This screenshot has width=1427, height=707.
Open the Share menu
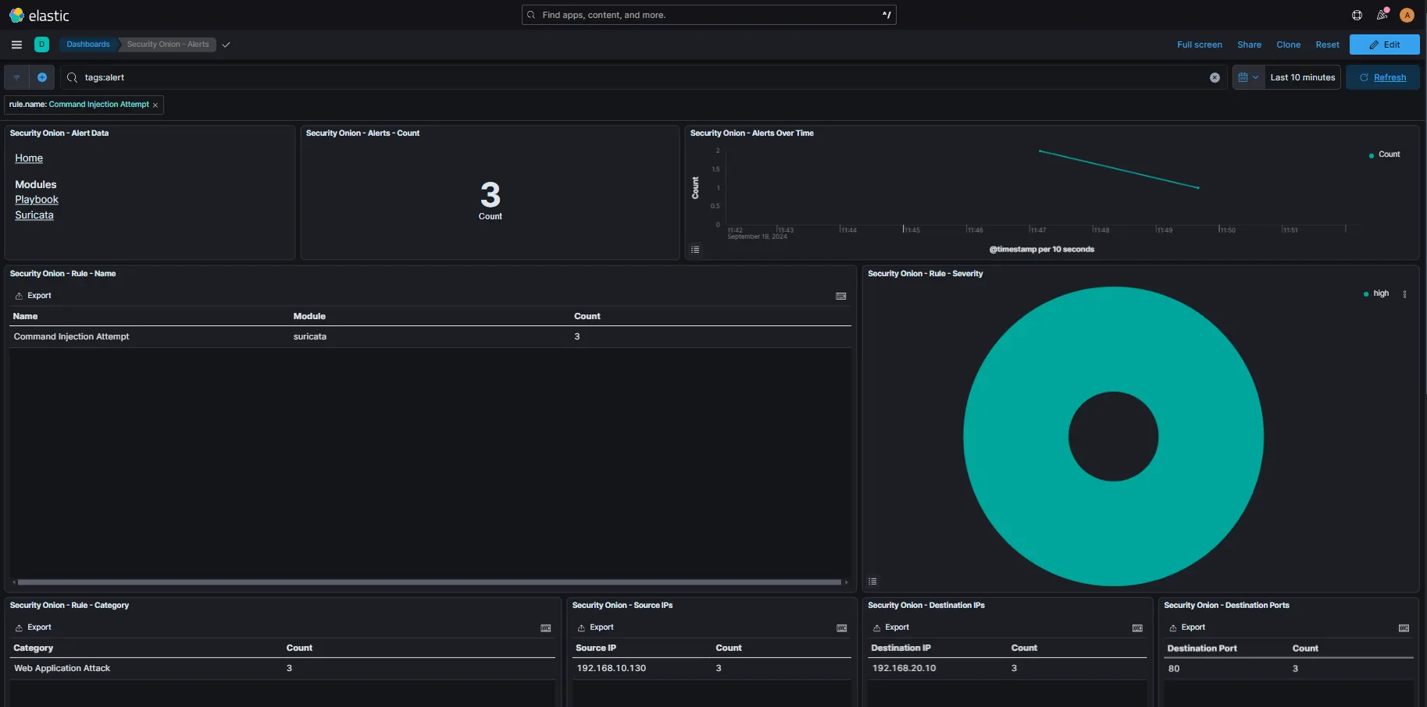click(1249, 44)
